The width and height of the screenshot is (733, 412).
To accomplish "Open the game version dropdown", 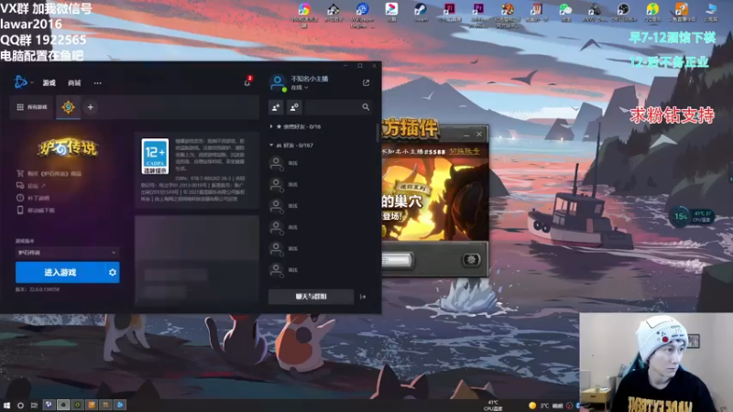I will [x=67, y=253].
